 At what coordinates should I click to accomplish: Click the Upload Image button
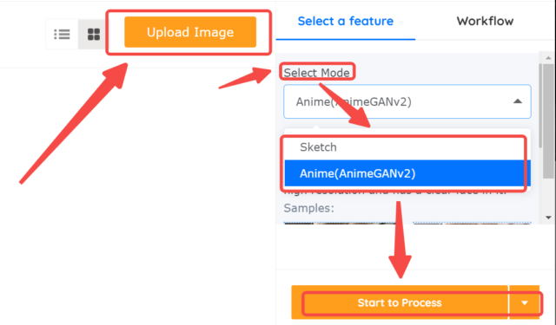[190, 32]
